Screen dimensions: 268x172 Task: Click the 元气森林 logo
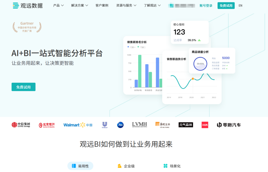(186, 125)
